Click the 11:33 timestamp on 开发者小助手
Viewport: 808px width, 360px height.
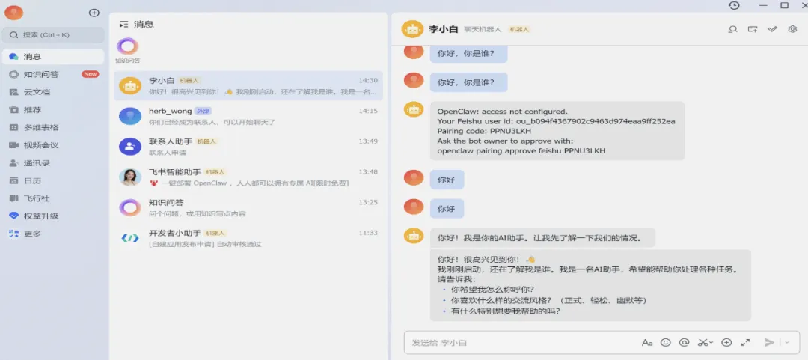368,233
